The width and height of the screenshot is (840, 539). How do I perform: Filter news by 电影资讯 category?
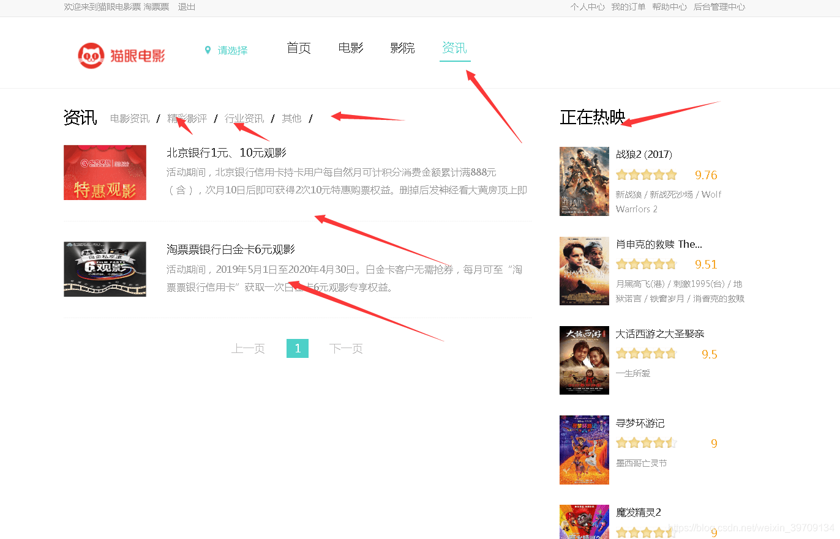130,119
